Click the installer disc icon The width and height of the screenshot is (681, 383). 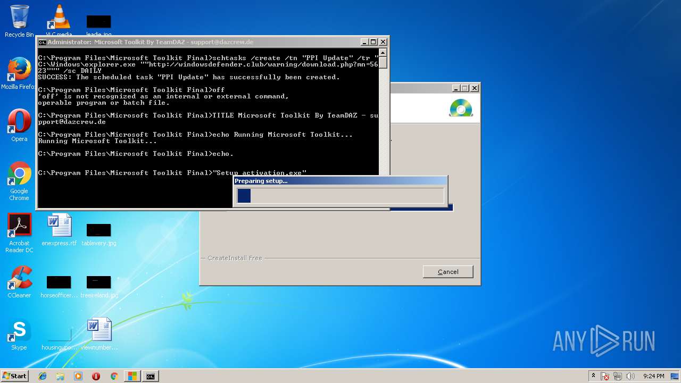461,108
